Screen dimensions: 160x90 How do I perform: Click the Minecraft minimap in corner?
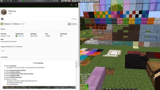pos(84,87)
